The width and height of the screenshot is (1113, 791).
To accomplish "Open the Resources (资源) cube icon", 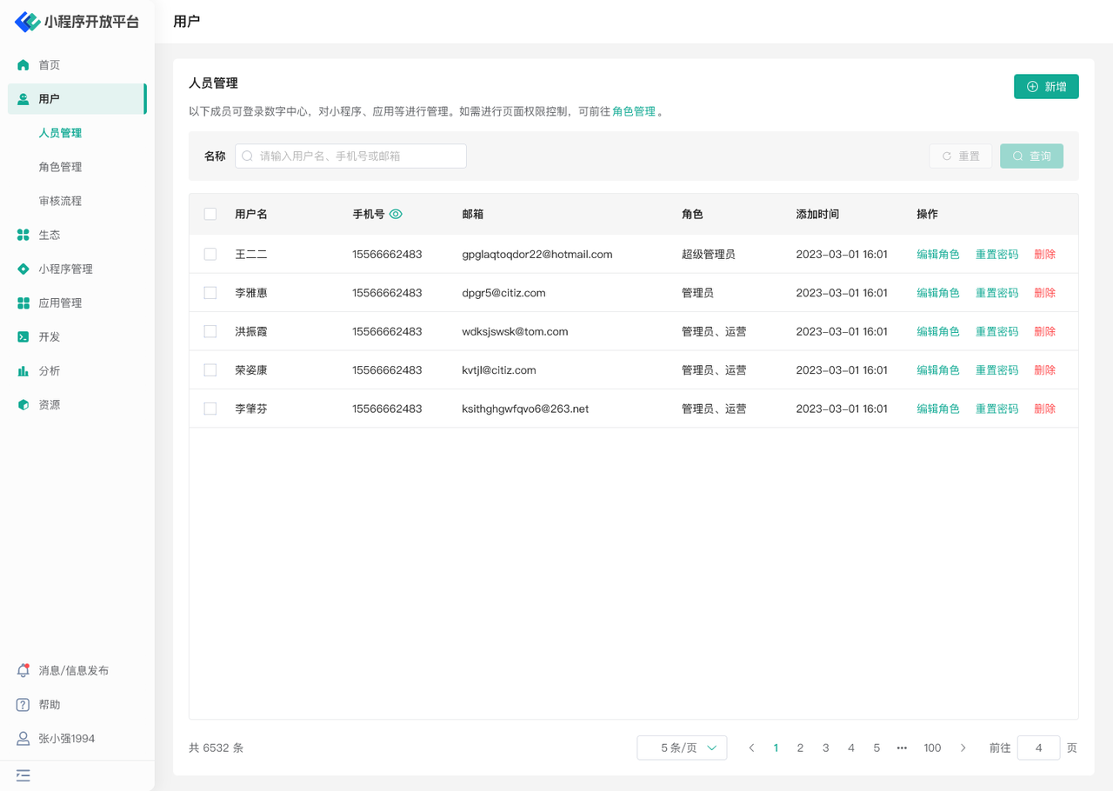I will 23,405.
